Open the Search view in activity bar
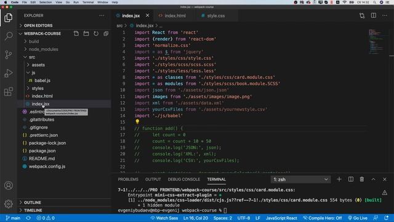Image resolution: width=394 pixels, height=222 pixels. pyautogui.click(x=8, y=36)
